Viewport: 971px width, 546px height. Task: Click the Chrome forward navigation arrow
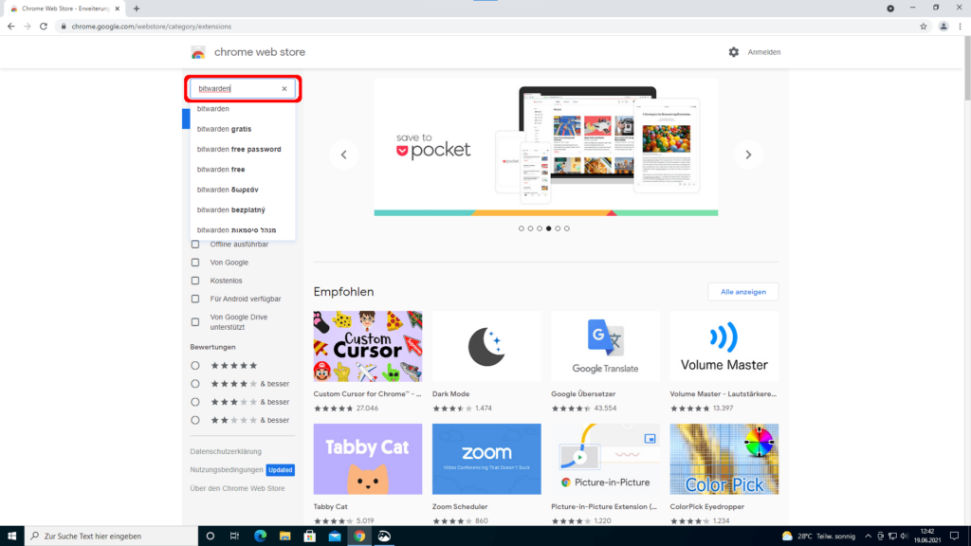click(27, 27)
